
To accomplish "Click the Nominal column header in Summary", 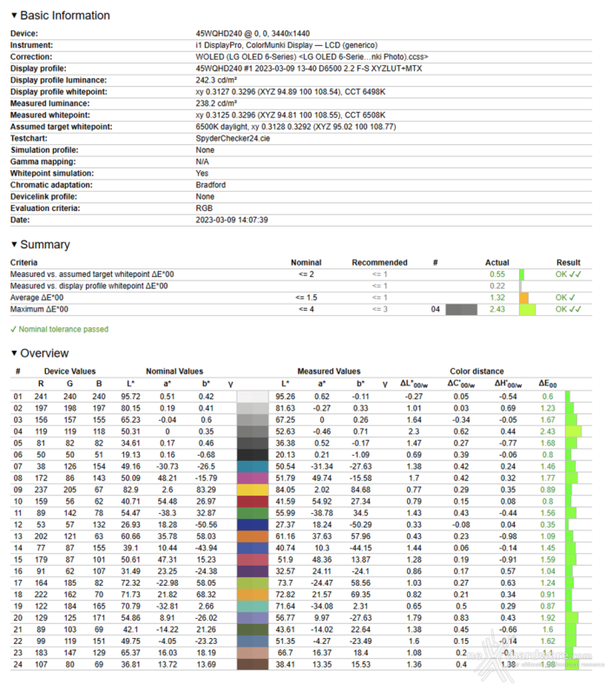I will pos(306,263).
